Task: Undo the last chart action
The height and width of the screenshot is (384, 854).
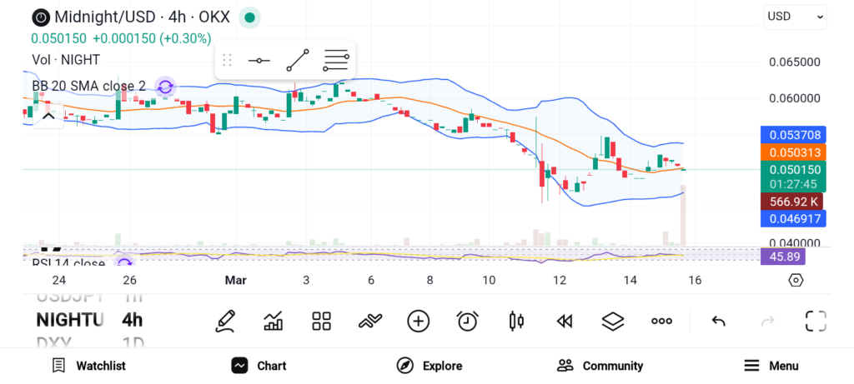Action: tap(718, 321)
